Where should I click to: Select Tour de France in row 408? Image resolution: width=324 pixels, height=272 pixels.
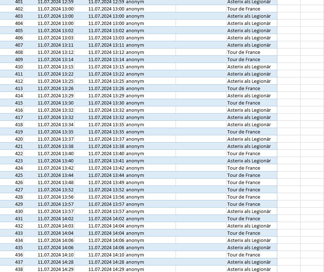pos(244,52)
